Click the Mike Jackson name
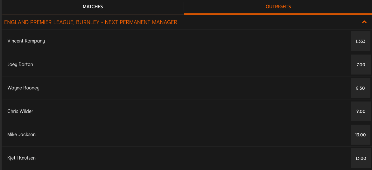Image resolution: width=372 pixels, height=170 pixels. coord(21,134)
